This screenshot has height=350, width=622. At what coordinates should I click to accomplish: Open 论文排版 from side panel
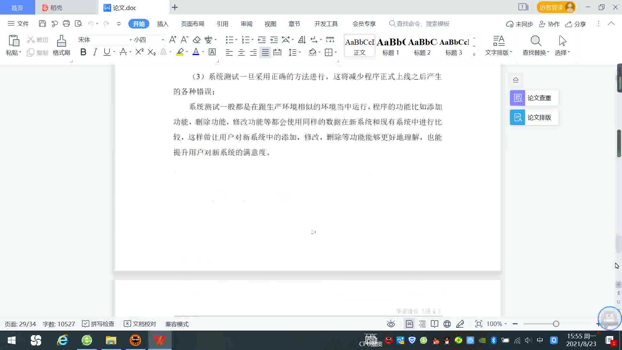(534, 117)
